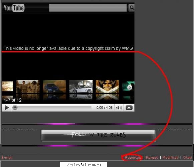
Task: Click the '1-7 of 12' text
Action: pos(13,100)
